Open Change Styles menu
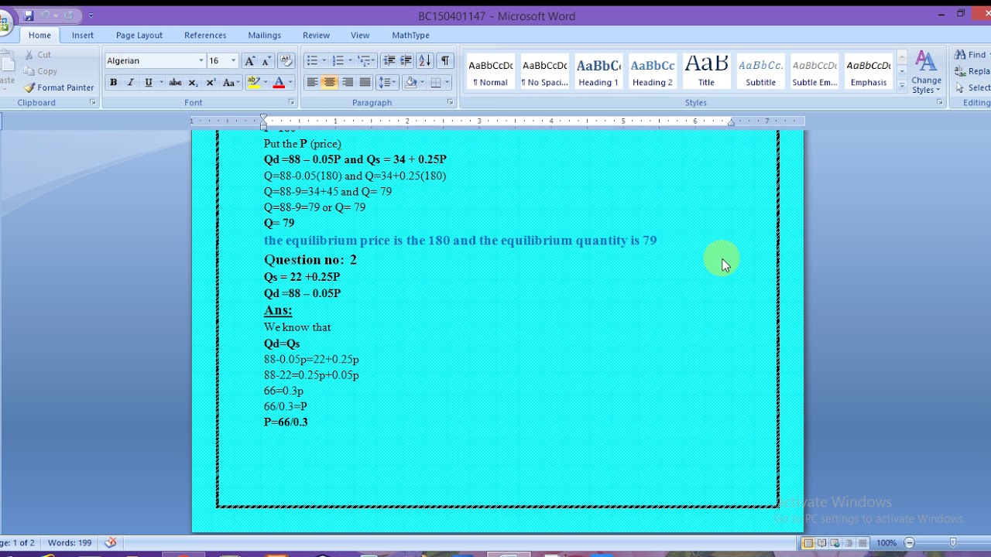Viewport: 991px width, 557px height. coord(926,73)
